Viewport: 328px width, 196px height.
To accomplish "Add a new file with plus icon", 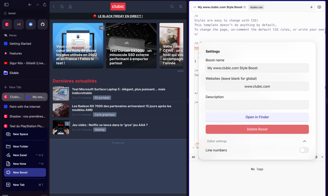I will pyautogui.click(x=311, y=7).
